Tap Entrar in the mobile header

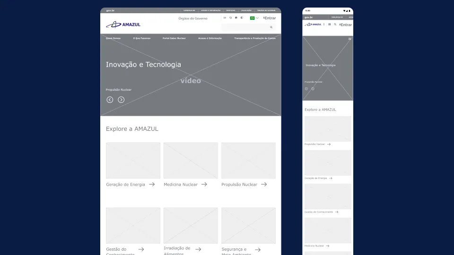(x=346, y=25)
